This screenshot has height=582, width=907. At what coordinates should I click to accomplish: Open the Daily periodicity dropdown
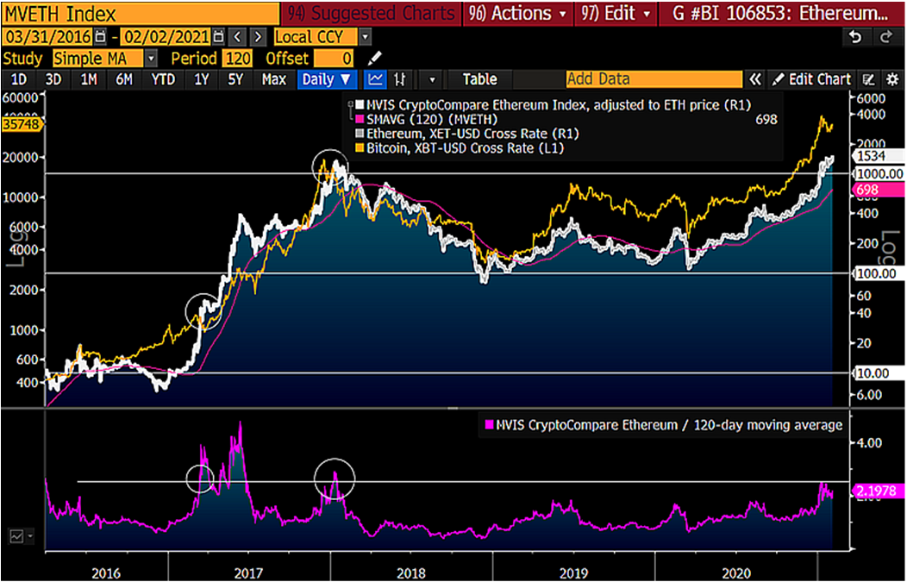click(327, 78)
